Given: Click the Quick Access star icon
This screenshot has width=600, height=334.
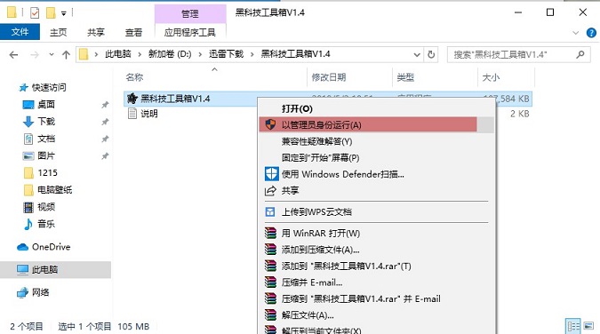Looking at the screenshot, I should pos(24,88).
